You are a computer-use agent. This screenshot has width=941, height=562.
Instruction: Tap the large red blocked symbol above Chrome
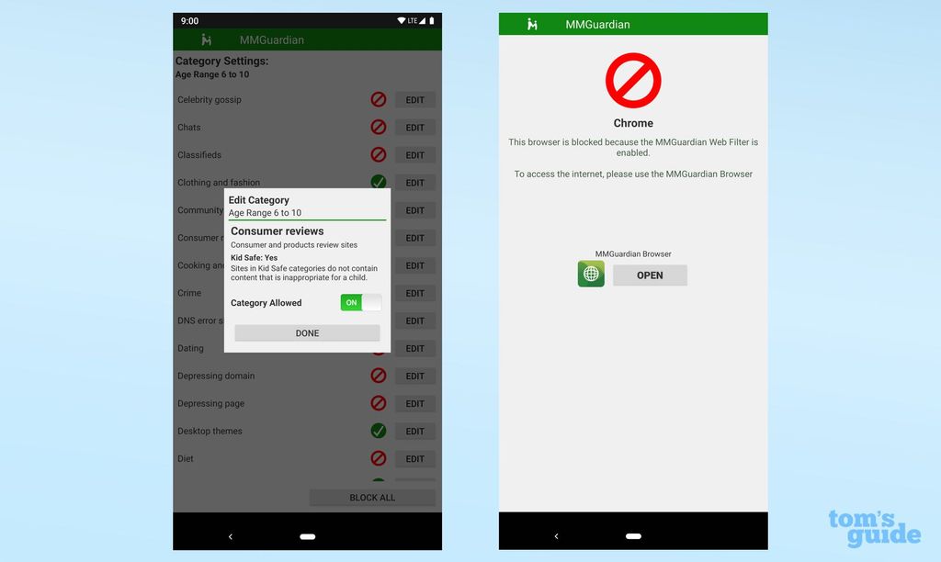[632, 81]
